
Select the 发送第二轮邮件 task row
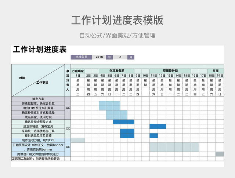38,159
